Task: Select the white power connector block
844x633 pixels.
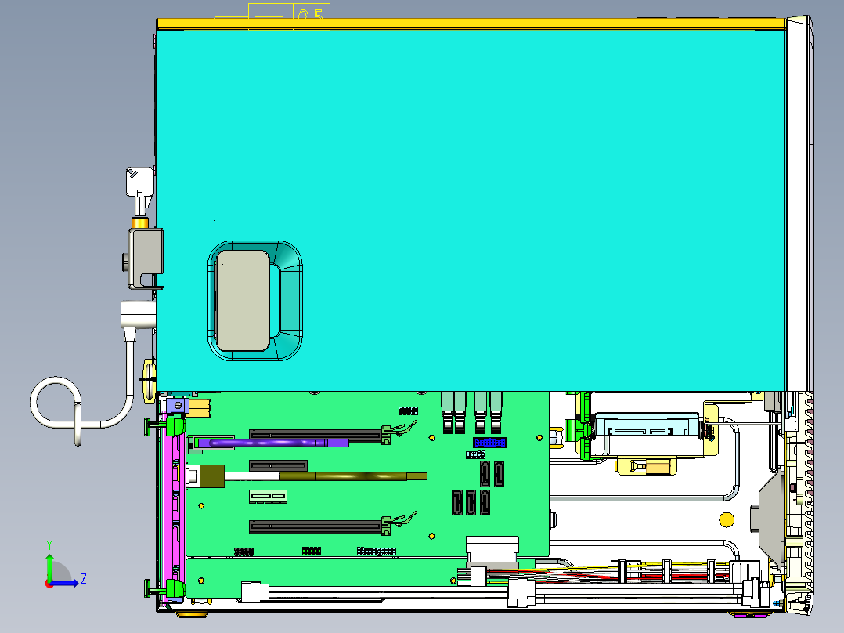Action: tap(492, 551)
